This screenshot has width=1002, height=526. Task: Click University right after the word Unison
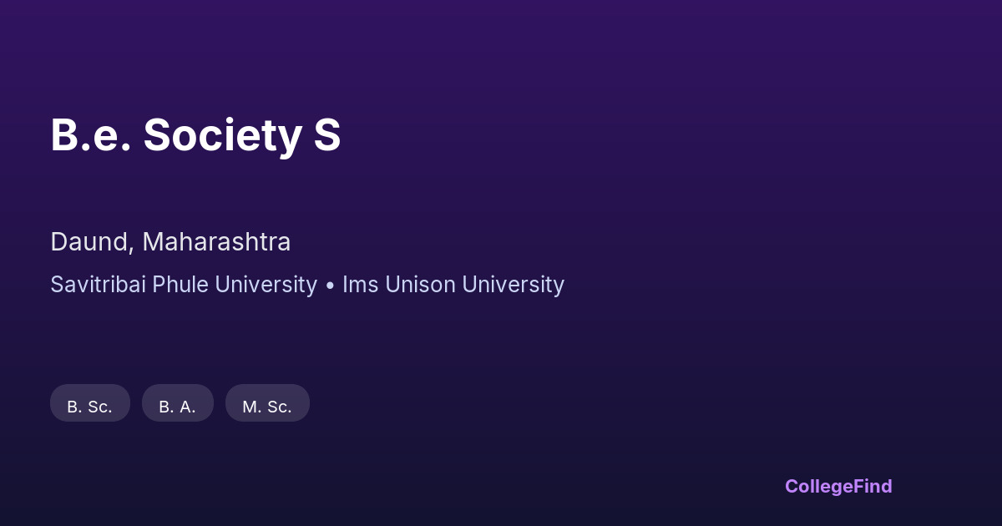[x=513, y=285]
